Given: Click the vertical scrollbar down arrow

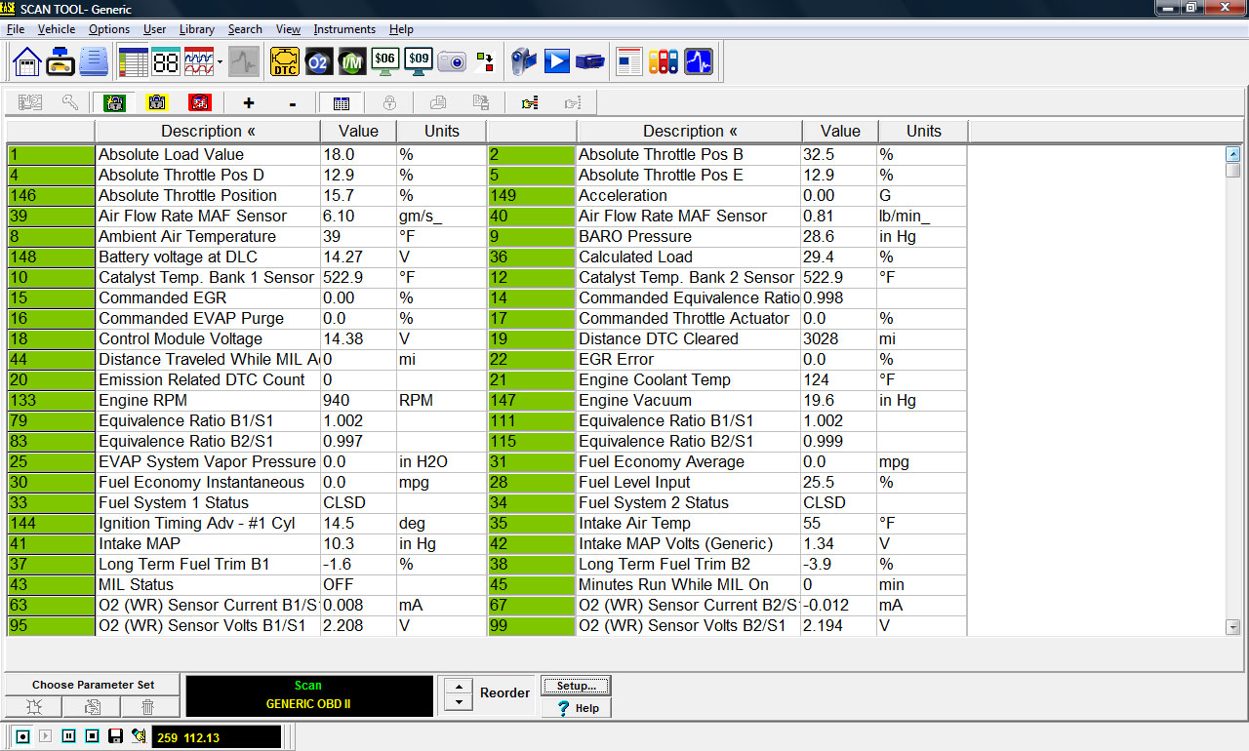Looking at the screenshot, I should 1231,628.
